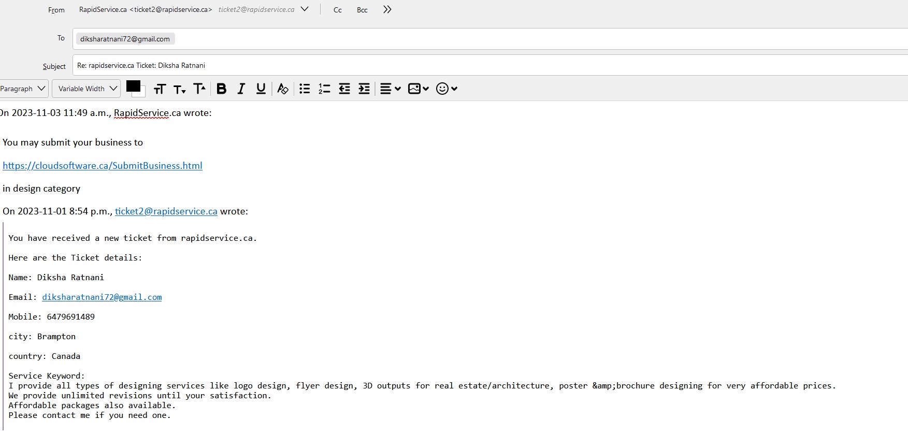Image resolution: width=908 pixels, height=434 pixels.
Task: Open the insert emoji smiley menu
Action: [446, 89]
